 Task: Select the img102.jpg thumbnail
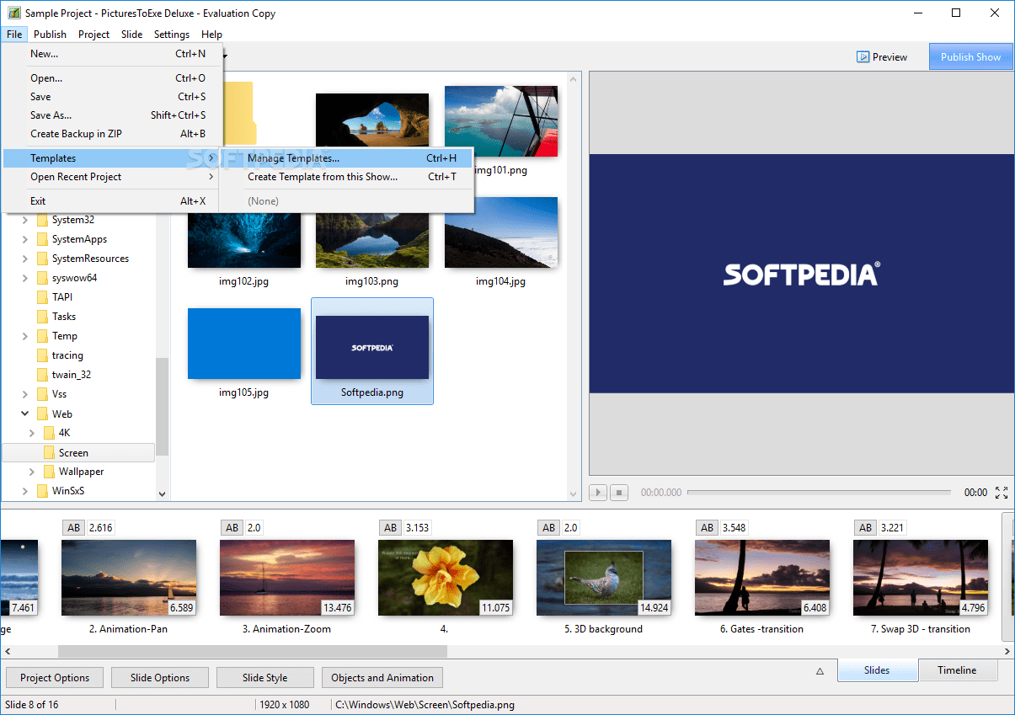[x=243, y=242]
